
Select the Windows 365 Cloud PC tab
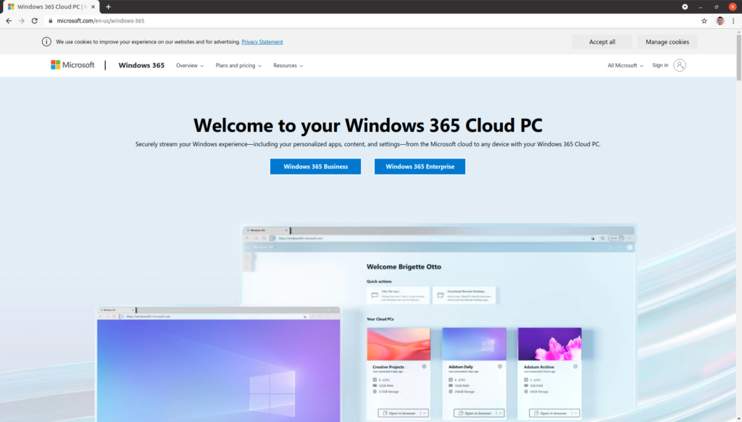click(51, 7)
